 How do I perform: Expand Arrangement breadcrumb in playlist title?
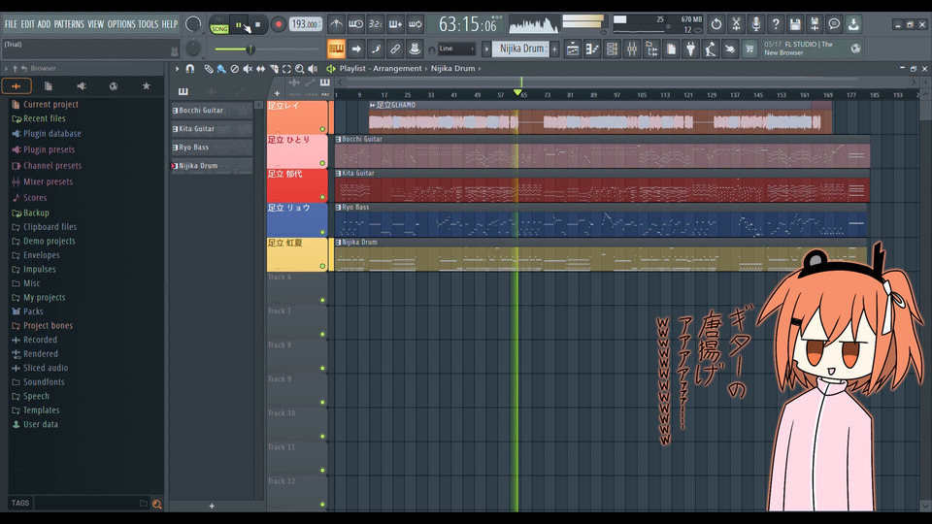397,68
